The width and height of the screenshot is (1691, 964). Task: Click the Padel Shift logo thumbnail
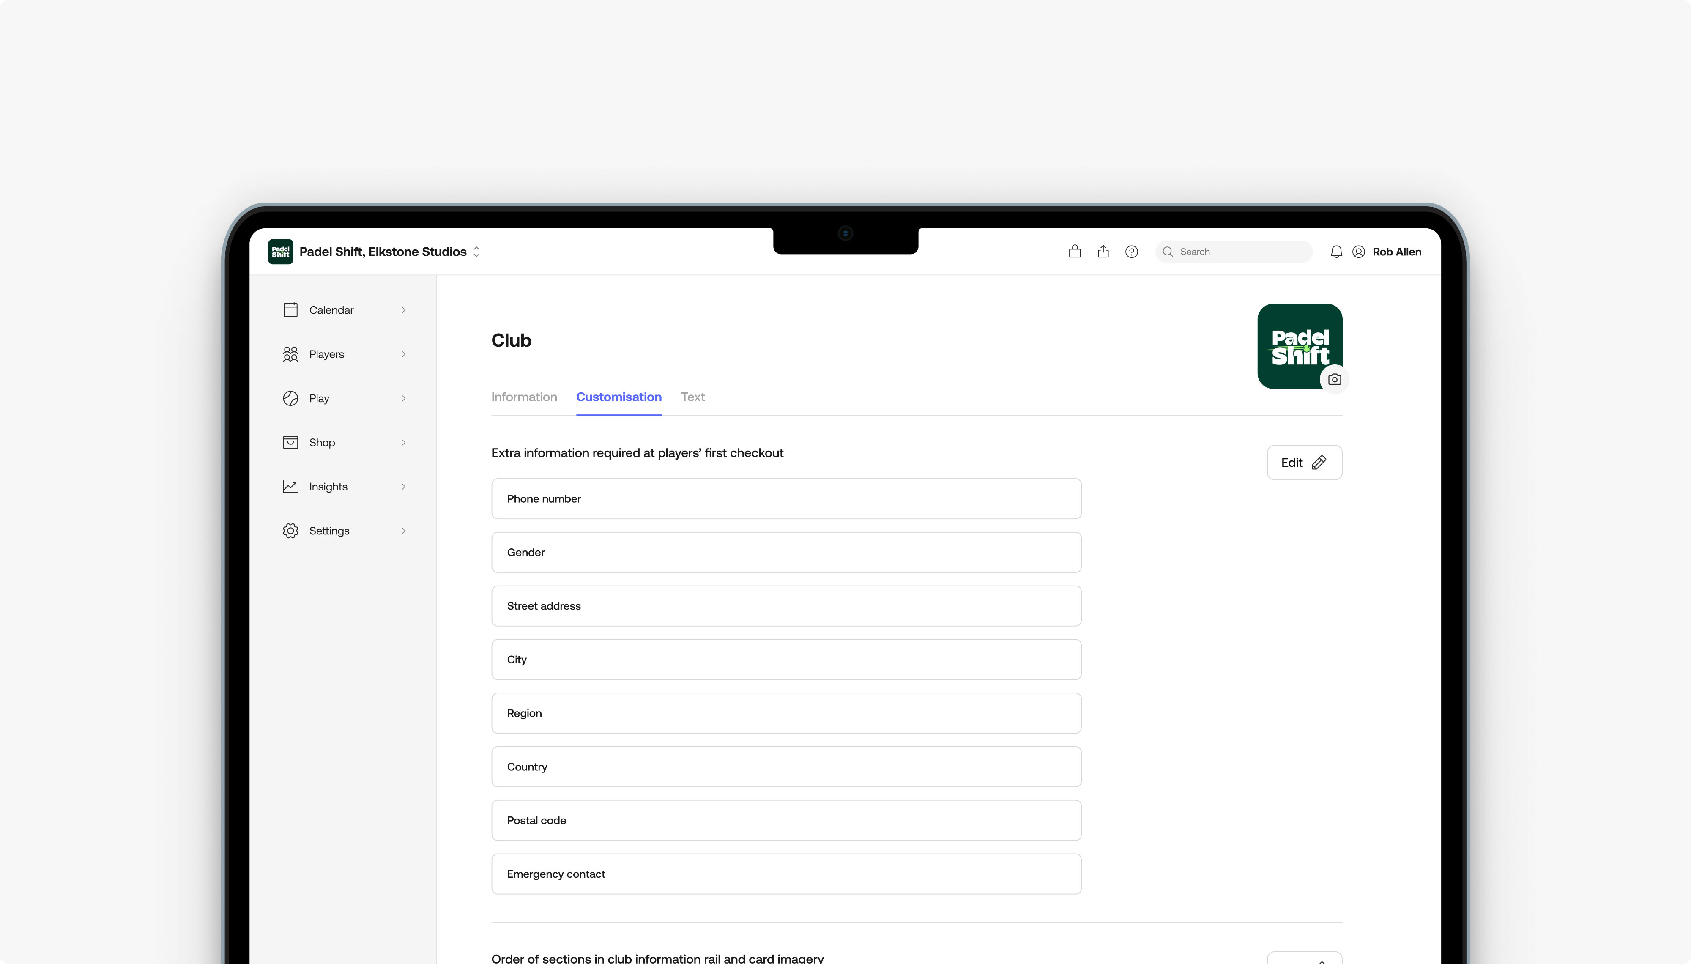[280, 252]
